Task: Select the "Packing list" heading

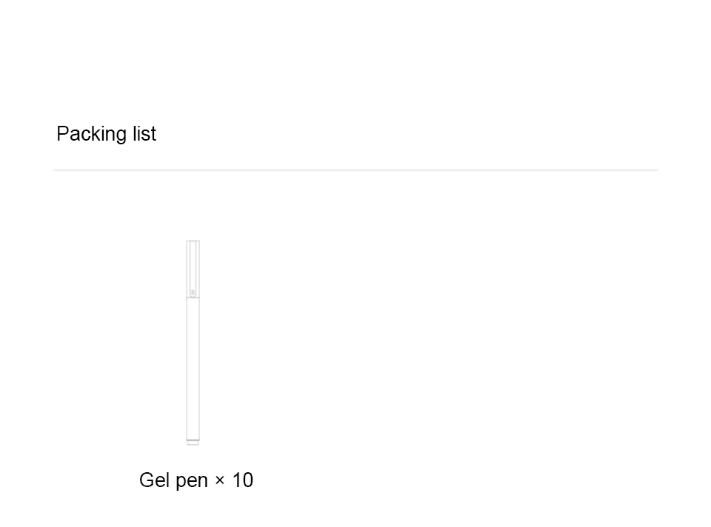Action: click(x=106, y=134)
